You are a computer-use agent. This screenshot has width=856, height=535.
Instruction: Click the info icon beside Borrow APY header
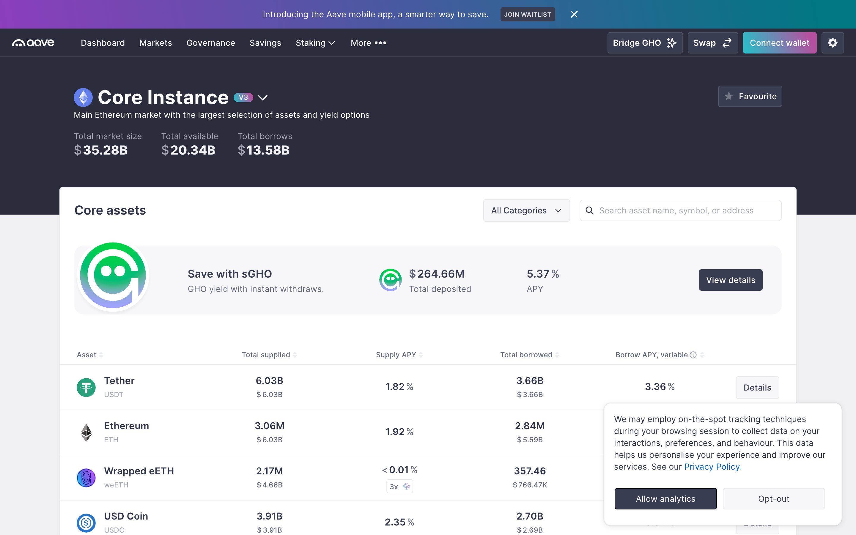pos(693,355)
